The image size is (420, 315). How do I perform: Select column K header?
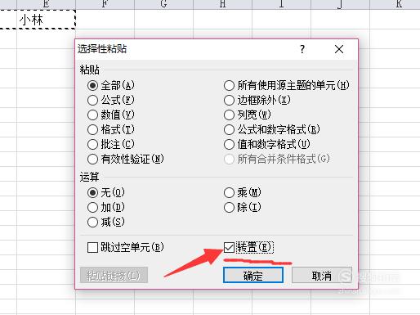(x=395, y=4)
